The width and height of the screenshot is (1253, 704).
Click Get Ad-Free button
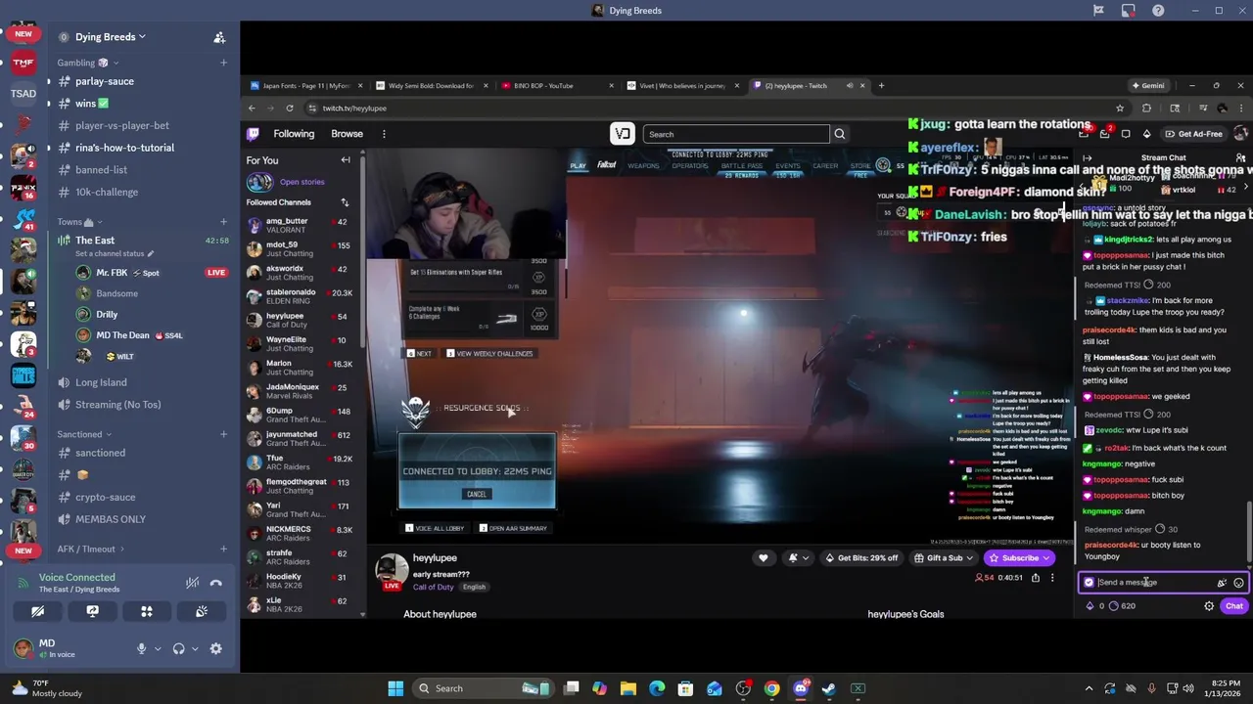[x=1192, y=134]
